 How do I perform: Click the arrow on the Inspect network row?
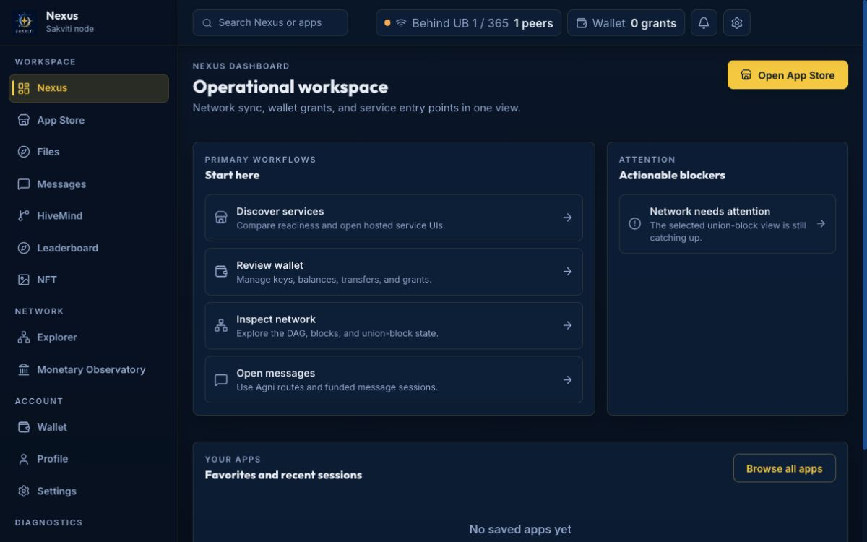(568, 325)
